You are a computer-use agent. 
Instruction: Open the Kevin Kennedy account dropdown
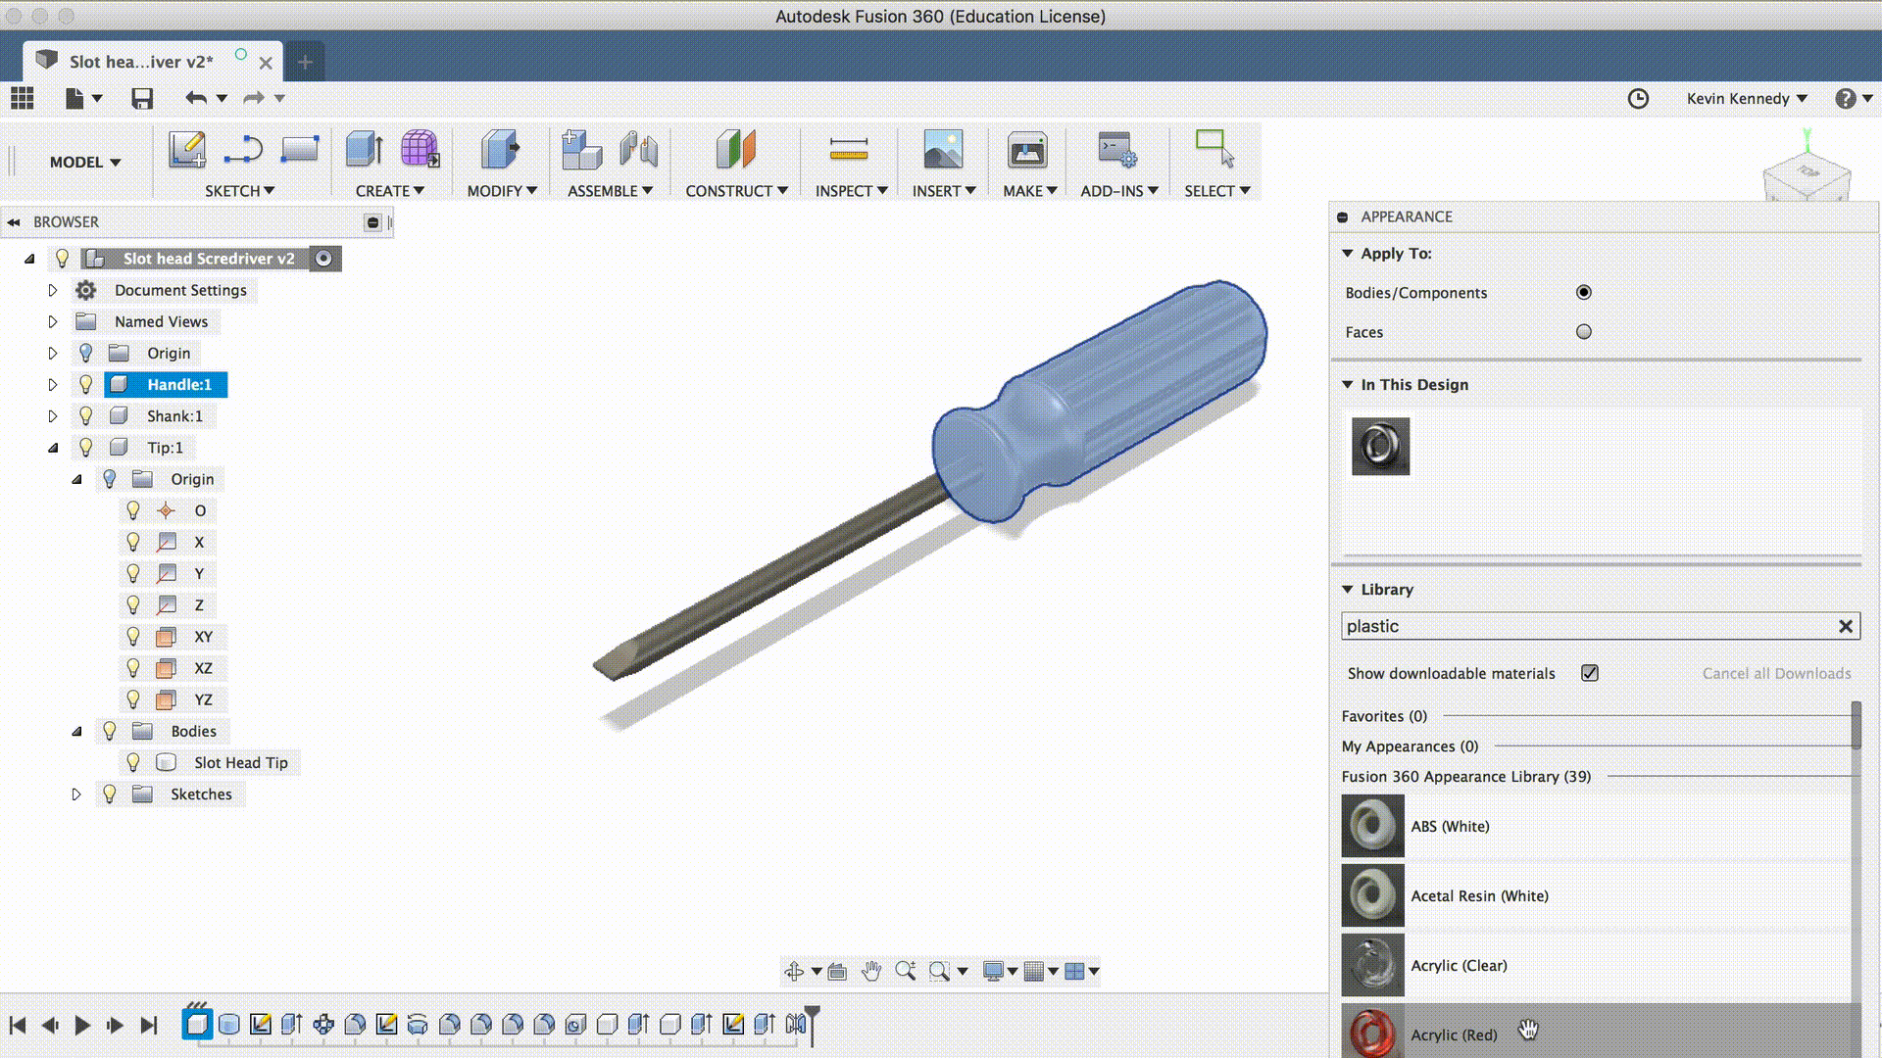coord(1747,98)
